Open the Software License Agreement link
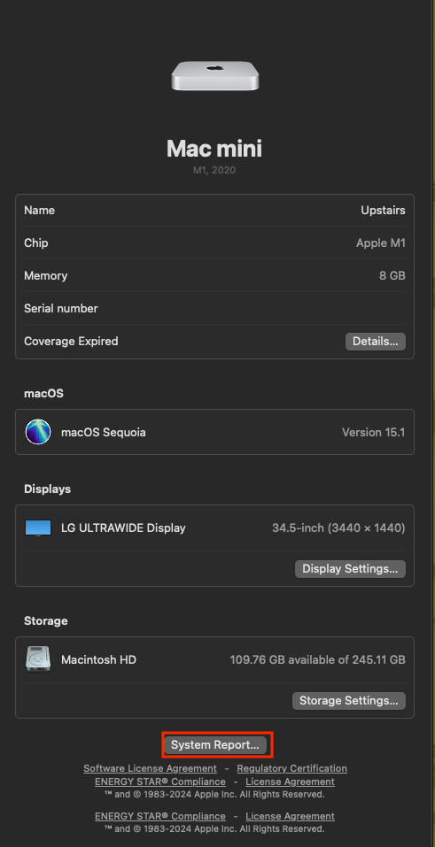The width and height of the screenshot is (435, 847). [x=150, y=768]
